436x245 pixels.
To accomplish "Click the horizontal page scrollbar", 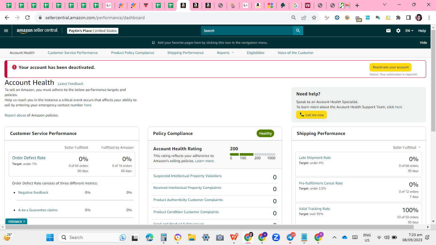I will tap(209, 227).
